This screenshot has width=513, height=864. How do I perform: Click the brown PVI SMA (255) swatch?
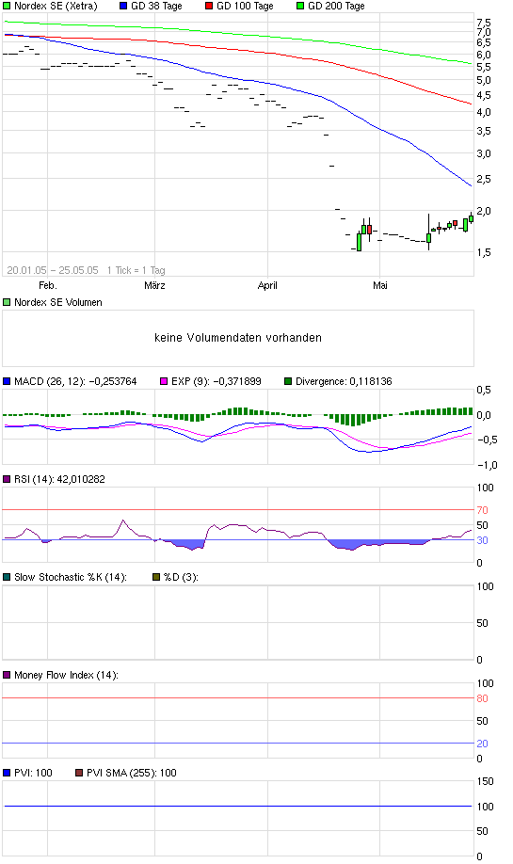click(79, 773)
